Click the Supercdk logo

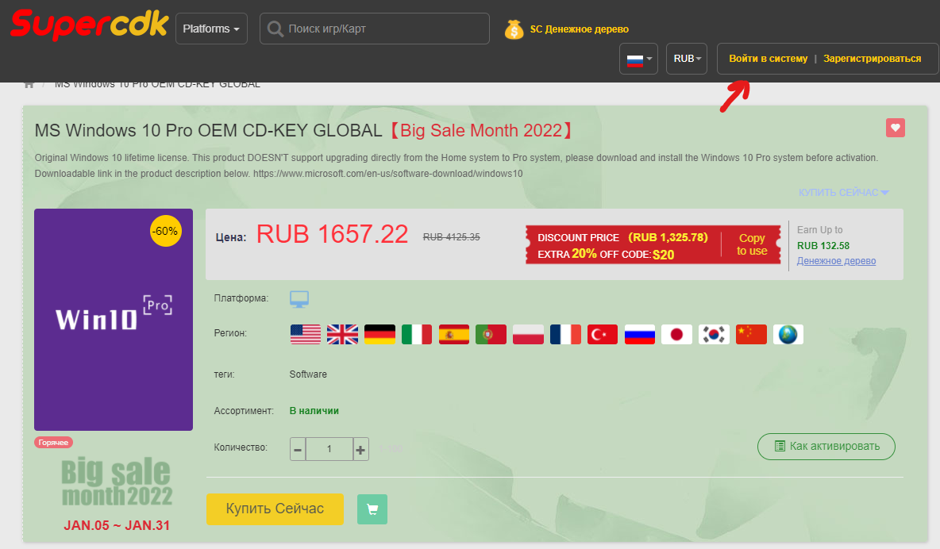click(90, 25)
